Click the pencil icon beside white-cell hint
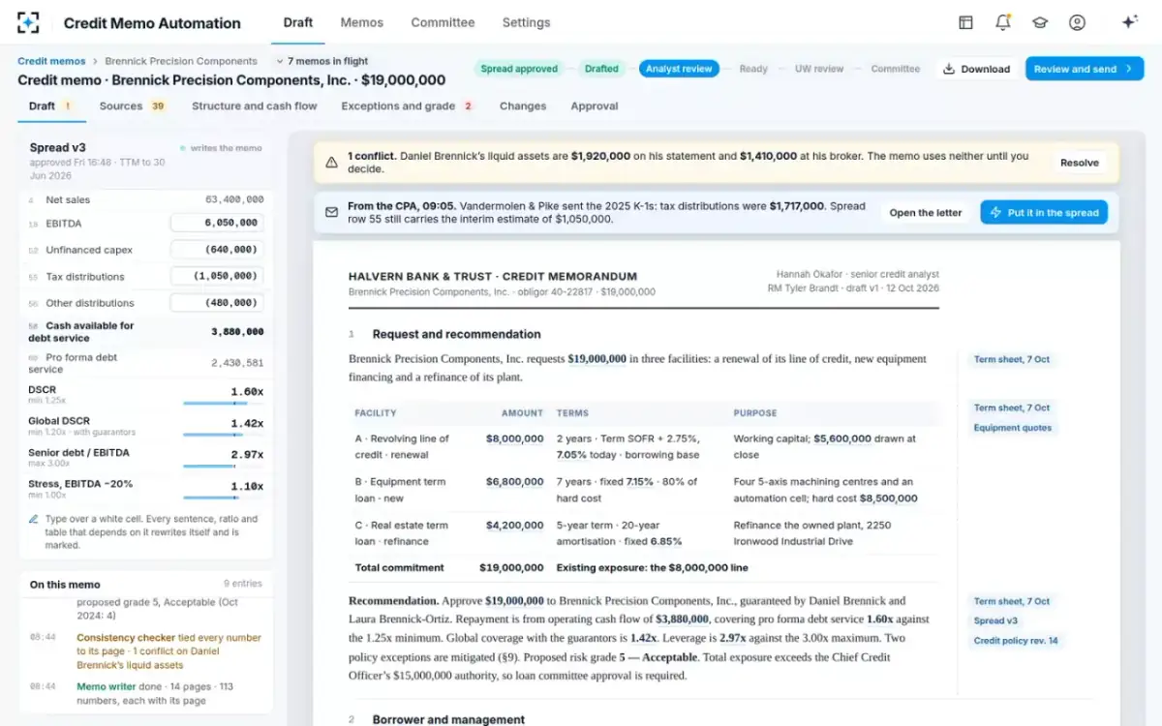The width and height of the screenshot is (1162, 726). click(34, 520)
